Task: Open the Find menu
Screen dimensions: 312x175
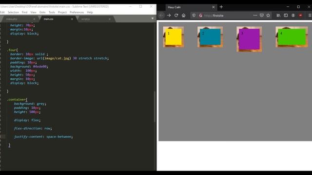Action: (25, 12)
